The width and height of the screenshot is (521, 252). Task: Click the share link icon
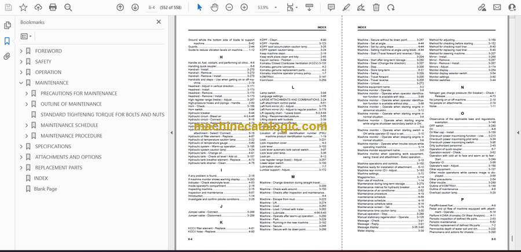(482, 8)
